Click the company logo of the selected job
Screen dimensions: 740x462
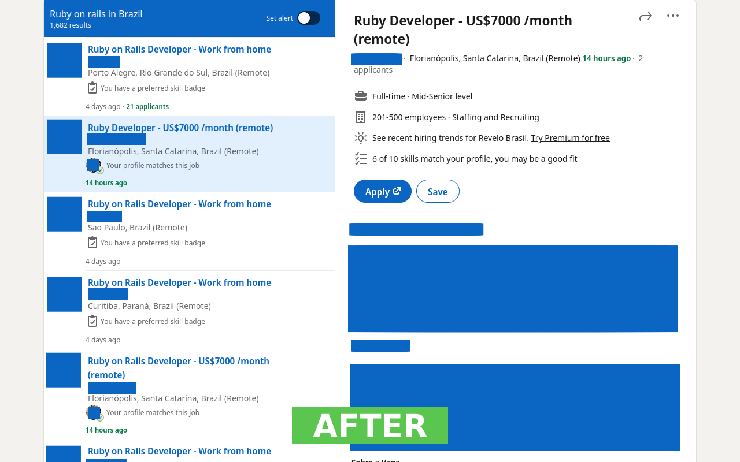pyautogui.click(x=65, y=136)
